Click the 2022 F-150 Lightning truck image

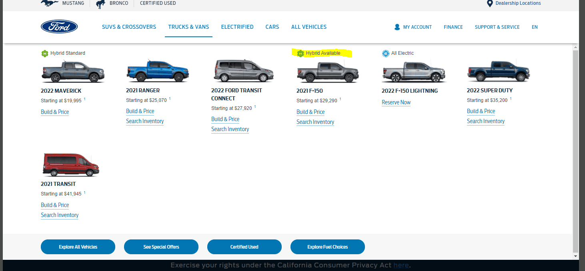pyautogui.click(x=414, y=72)
